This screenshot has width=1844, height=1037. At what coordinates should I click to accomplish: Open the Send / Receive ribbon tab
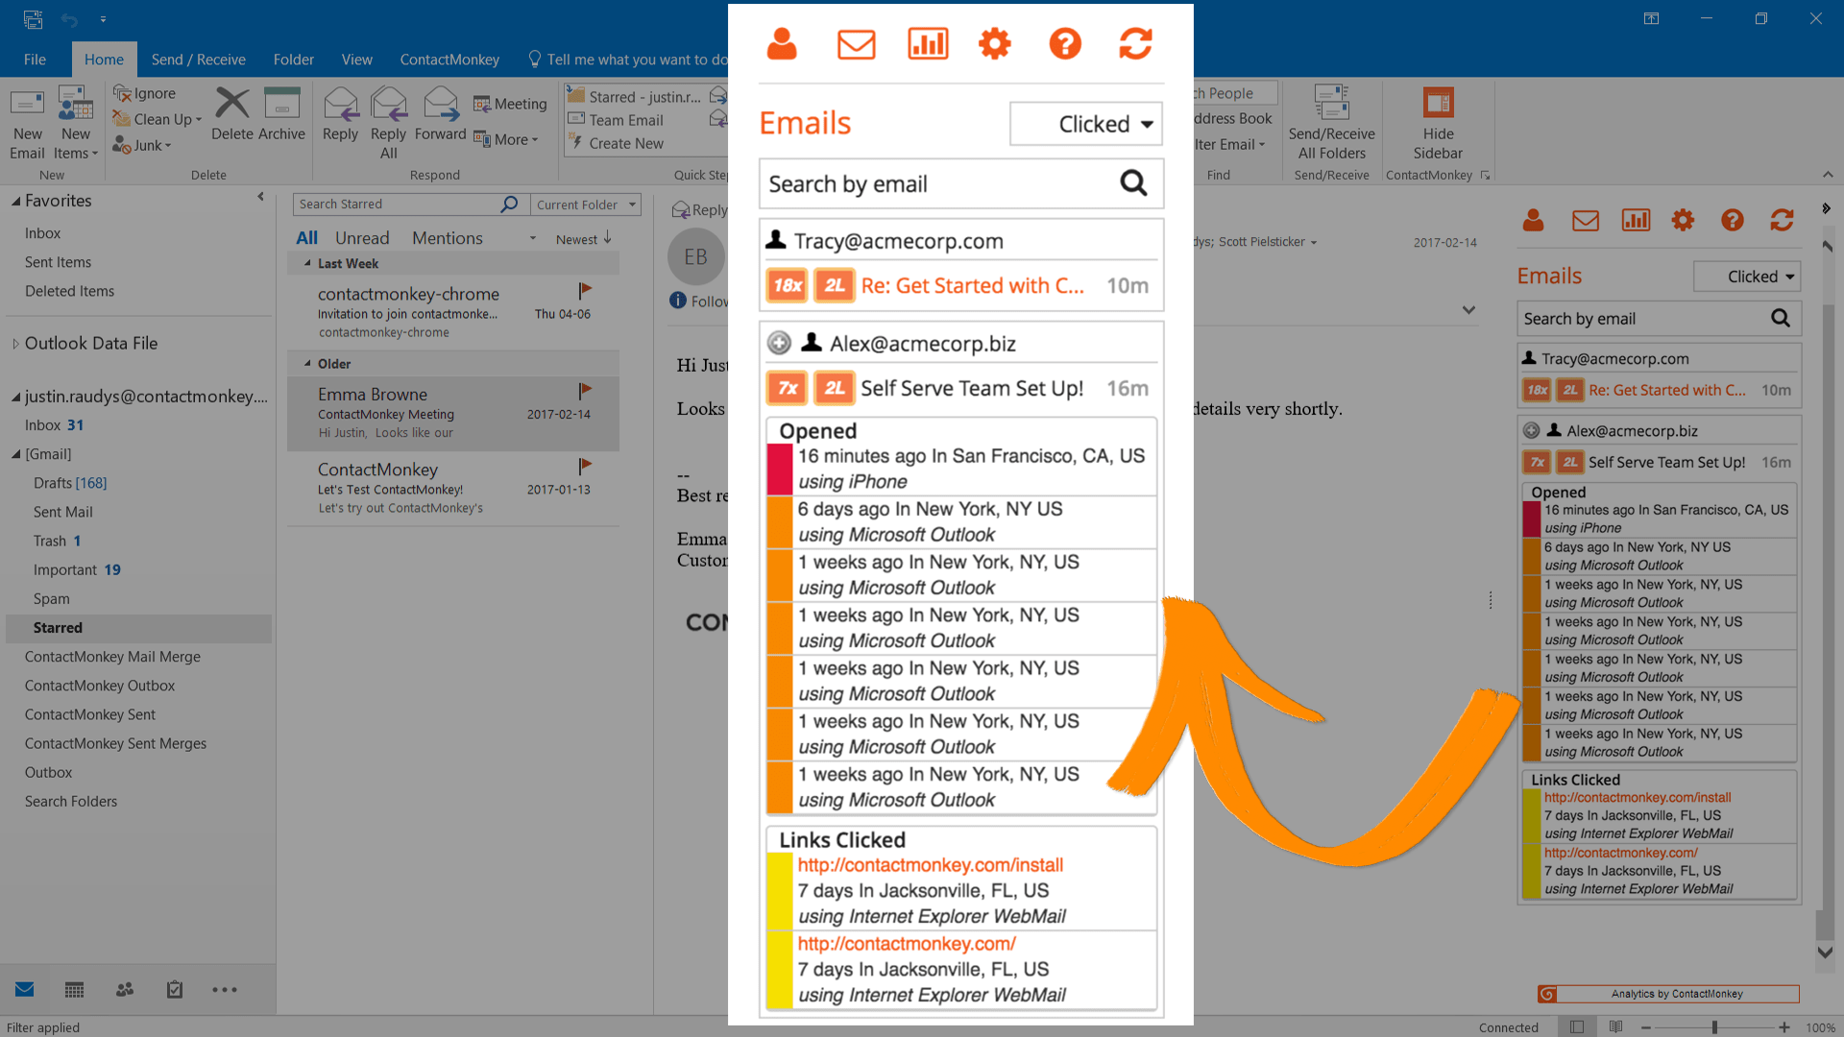[x=199, y=59]
